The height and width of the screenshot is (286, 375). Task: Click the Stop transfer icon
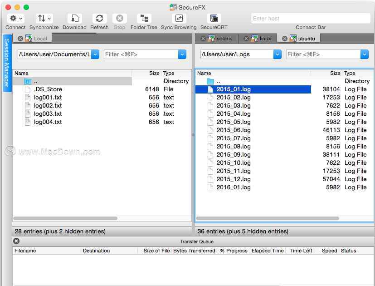(120, 19)
